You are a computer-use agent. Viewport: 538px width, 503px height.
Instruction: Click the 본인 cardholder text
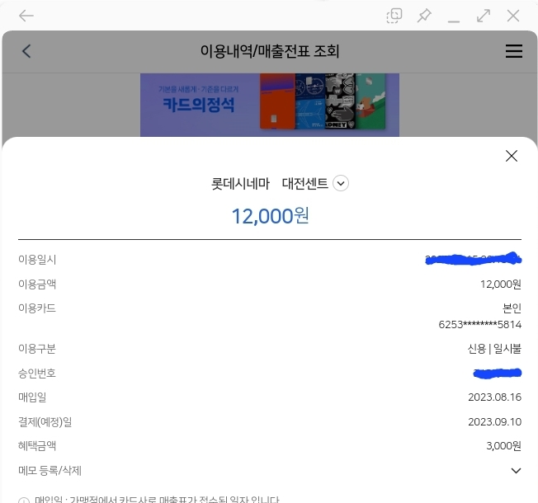click(x=512, y=308)
